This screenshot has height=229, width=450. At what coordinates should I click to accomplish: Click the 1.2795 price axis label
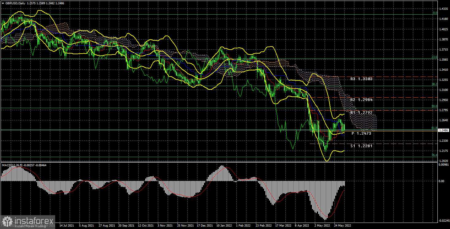[444, 110]
